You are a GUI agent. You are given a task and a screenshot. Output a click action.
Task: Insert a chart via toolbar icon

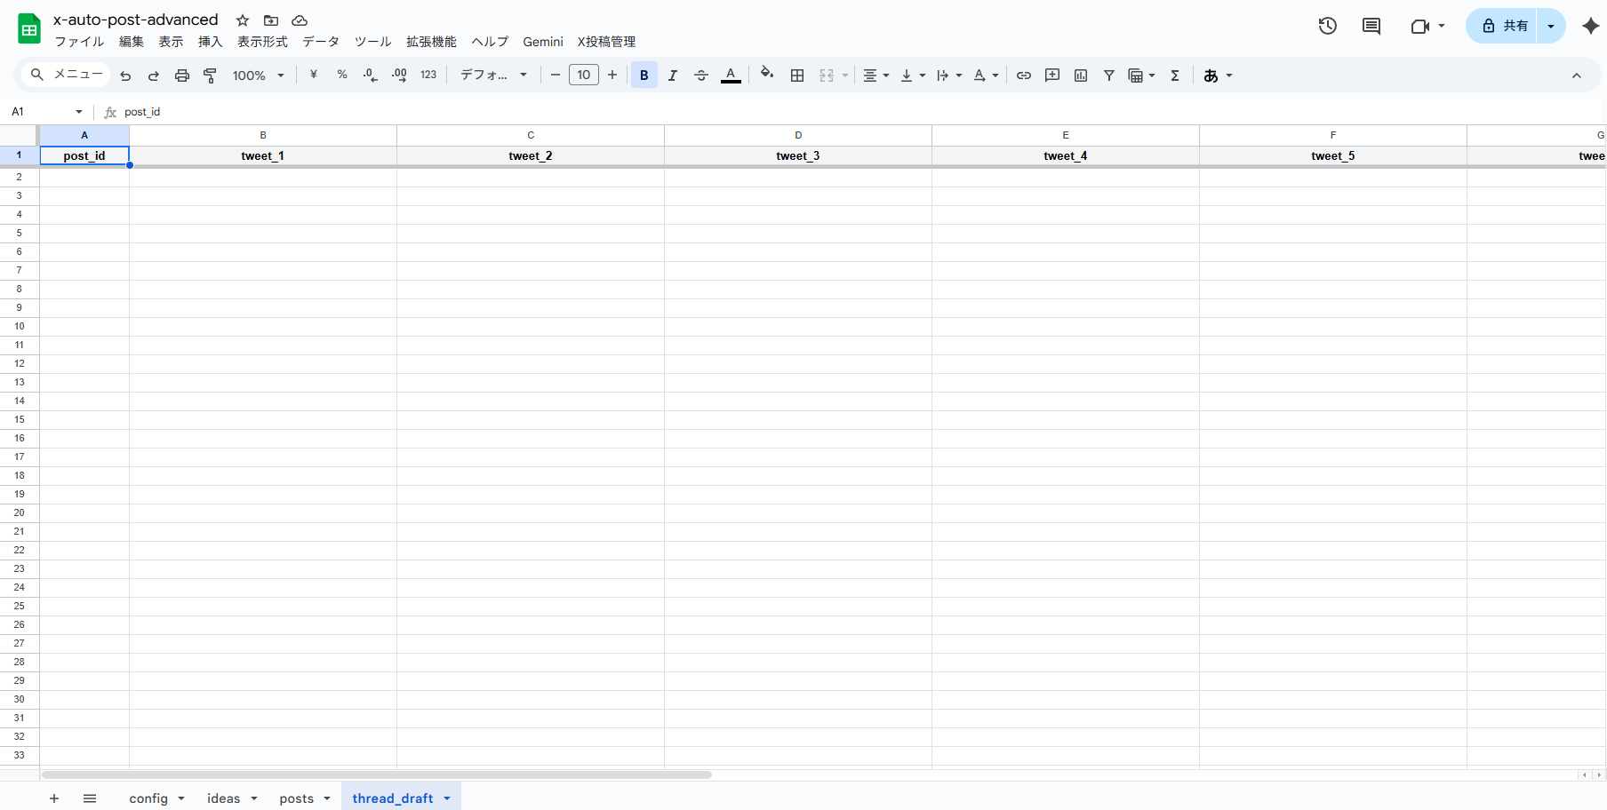pos(1081,75)
